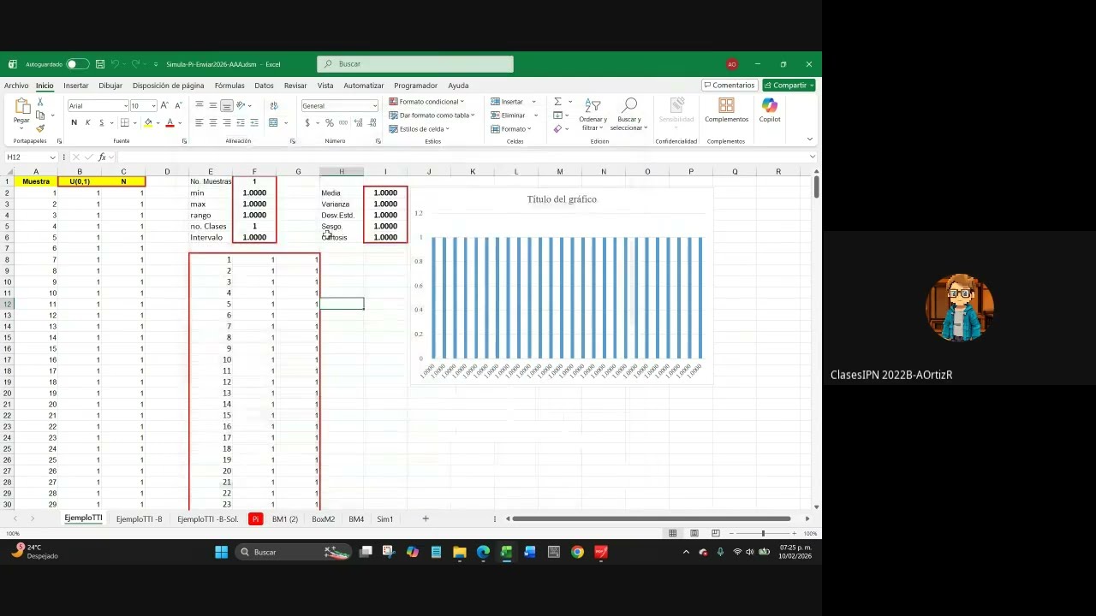The width and height of the screenshot is (1096, 616).
Task: Click the AutoSum sigma icon
Action: click(557, 102)
